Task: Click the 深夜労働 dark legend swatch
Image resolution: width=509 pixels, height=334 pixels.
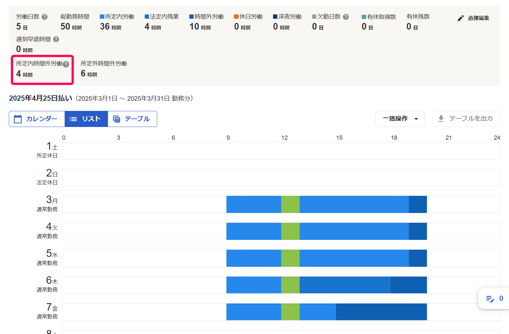Action: point(275,17)
